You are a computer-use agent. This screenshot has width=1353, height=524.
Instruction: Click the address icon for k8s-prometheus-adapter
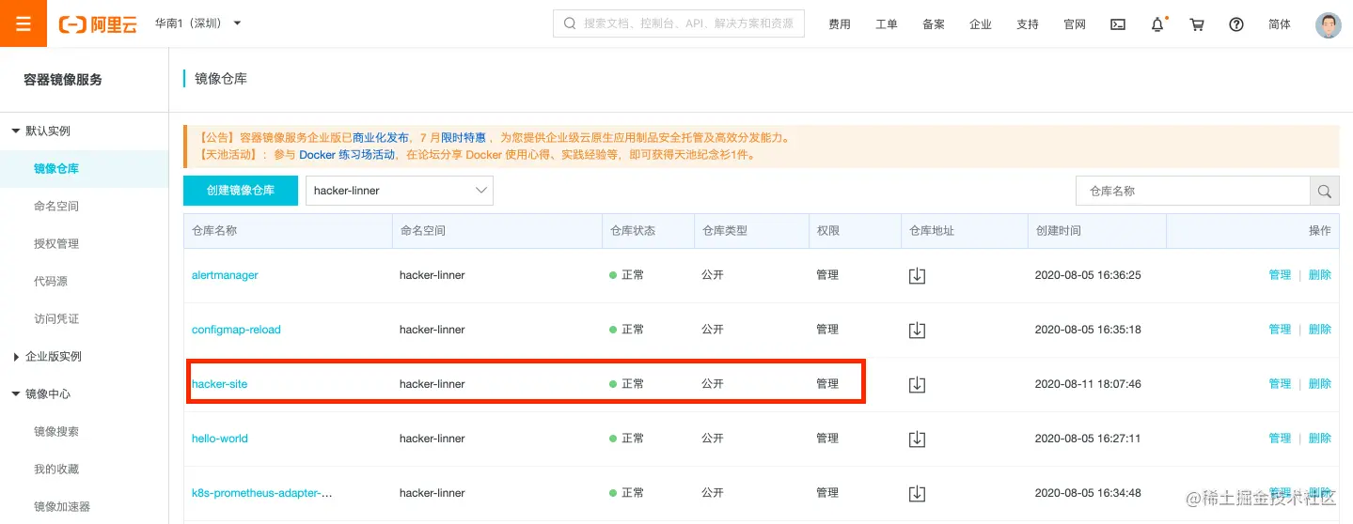click(918, 493)
